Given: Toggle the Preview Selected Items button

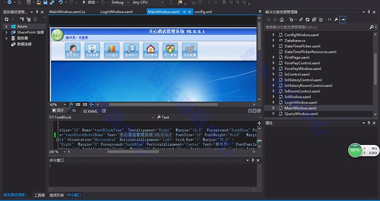Looking at the screenshot, I should [342, 20].
